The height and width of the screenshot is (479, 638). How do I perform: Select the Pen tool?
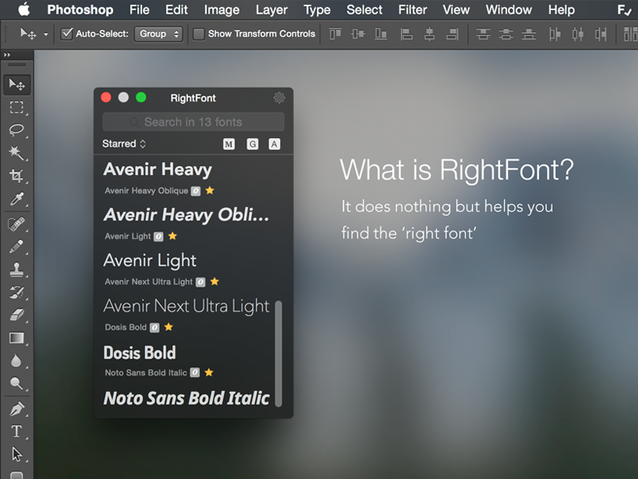(16, 409)
